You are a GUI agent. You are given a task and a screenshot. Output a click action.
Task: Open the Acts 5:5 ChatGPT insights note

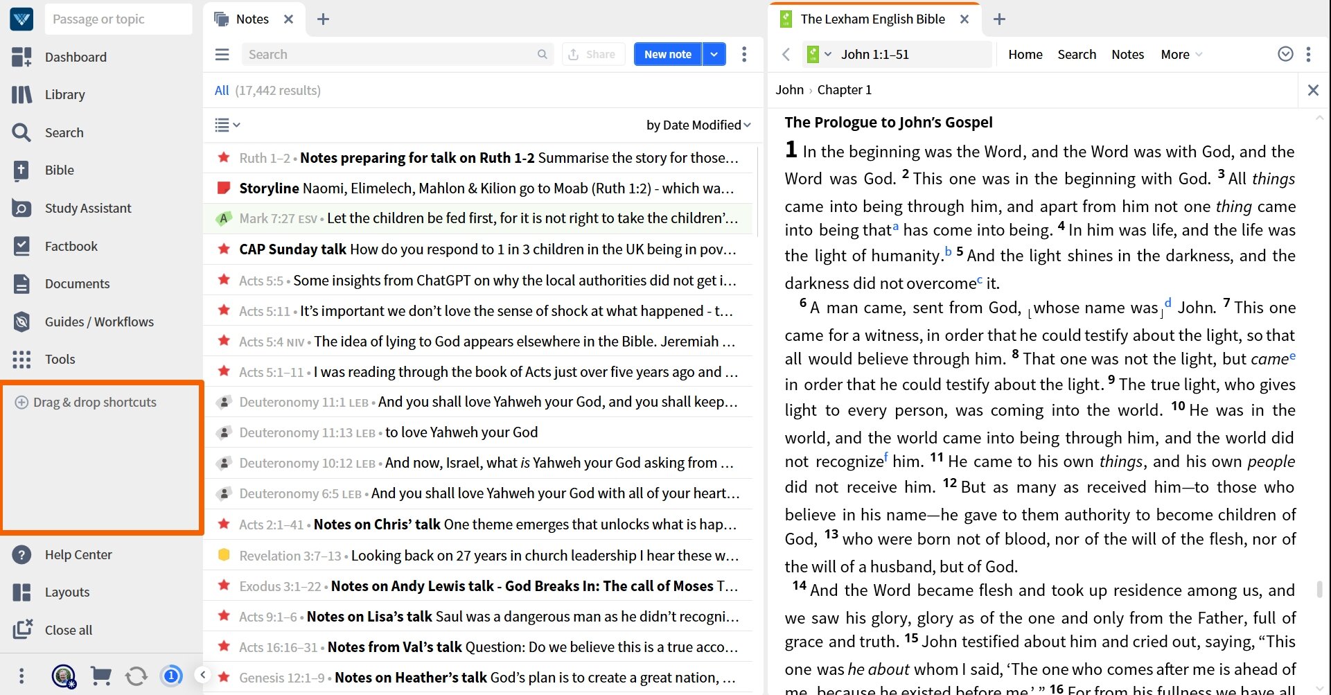(478, 281)
